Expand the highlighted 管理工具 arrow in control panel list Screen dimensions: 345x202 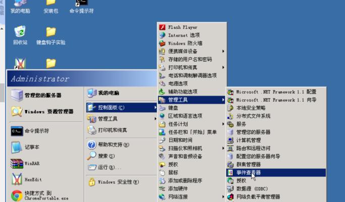click(x=223, y=100)
